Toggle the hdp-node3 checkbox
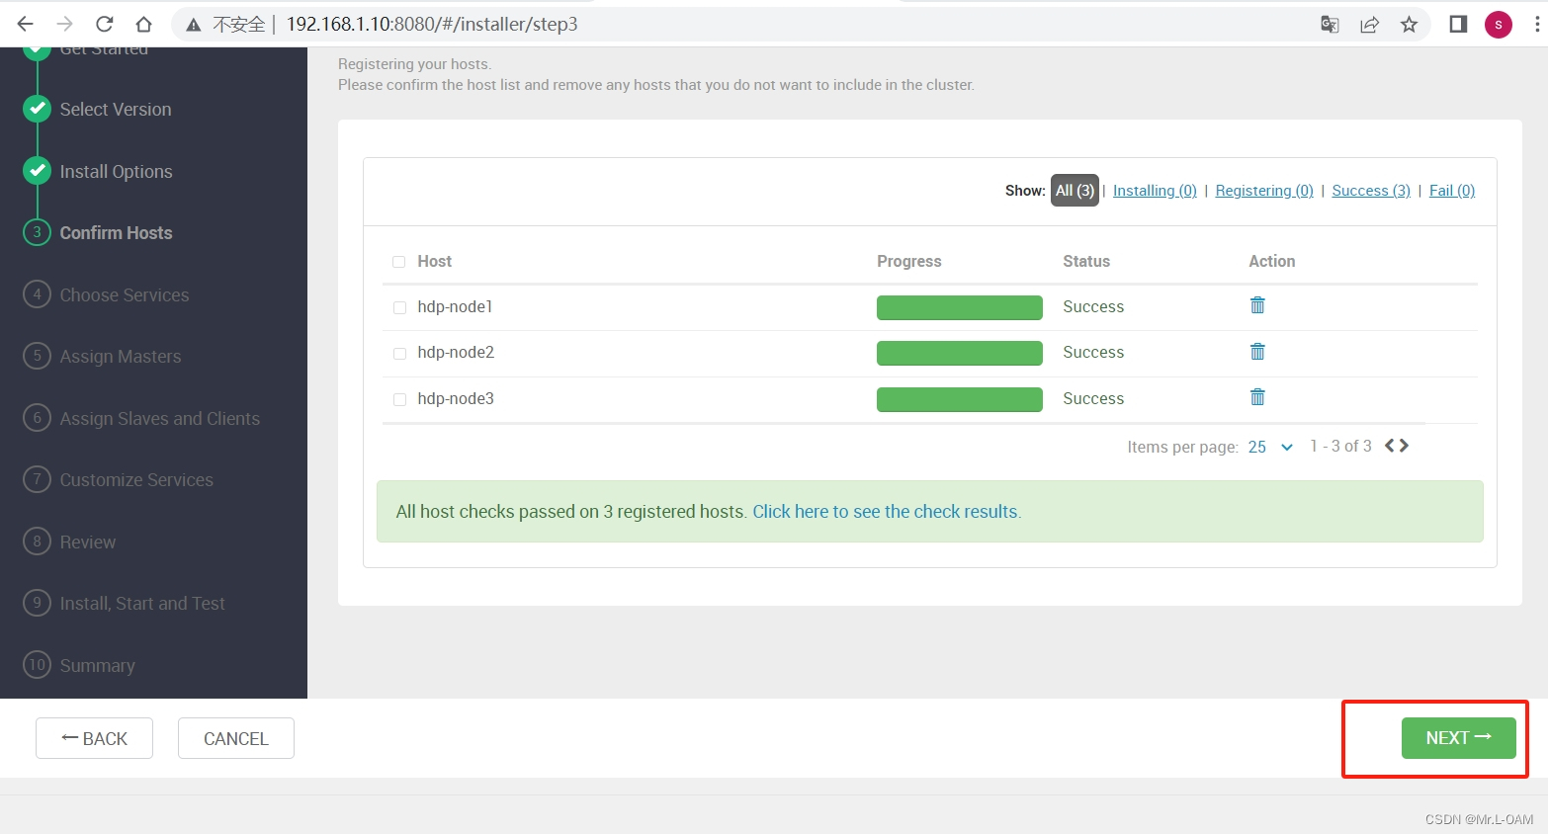 click(x=399, y=399)
